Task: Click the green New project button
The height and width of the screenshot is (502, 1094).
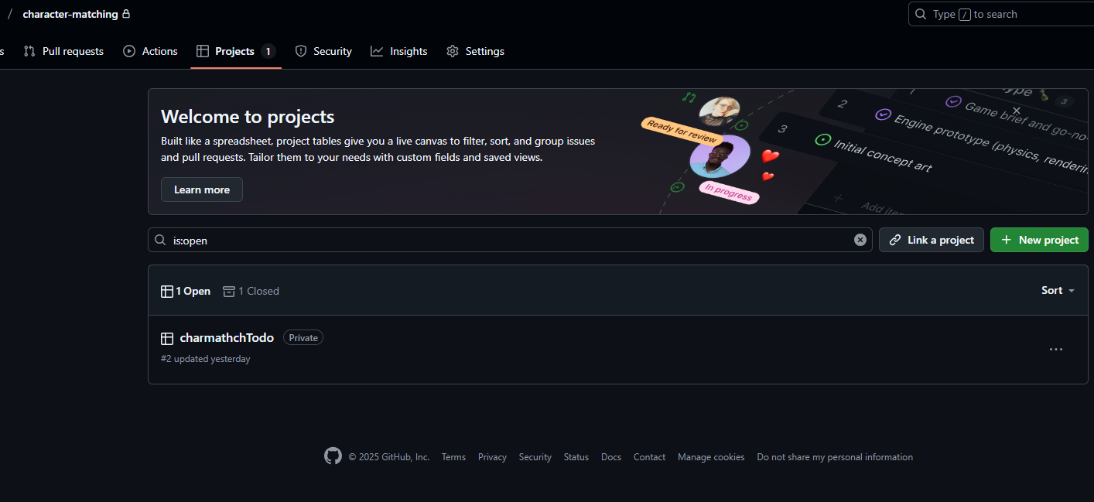Action: tap(1039, 240)
